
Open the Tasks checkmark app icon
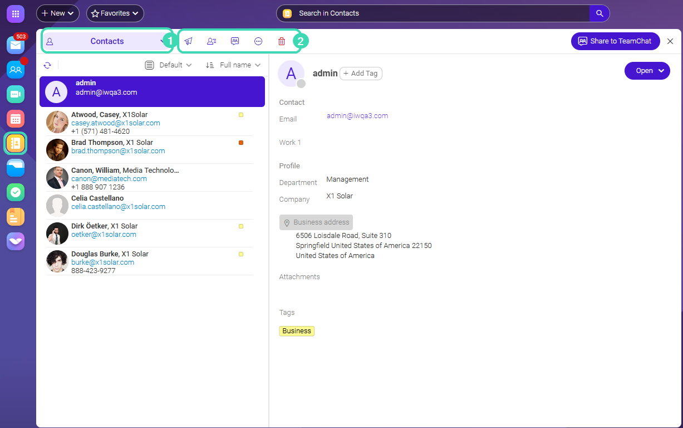tap(15, 192)
